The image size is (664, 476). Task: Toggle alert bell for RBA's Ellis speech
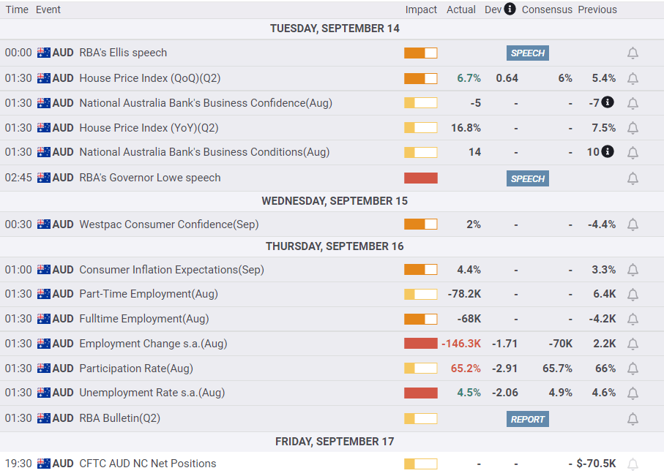click(633, 53)
